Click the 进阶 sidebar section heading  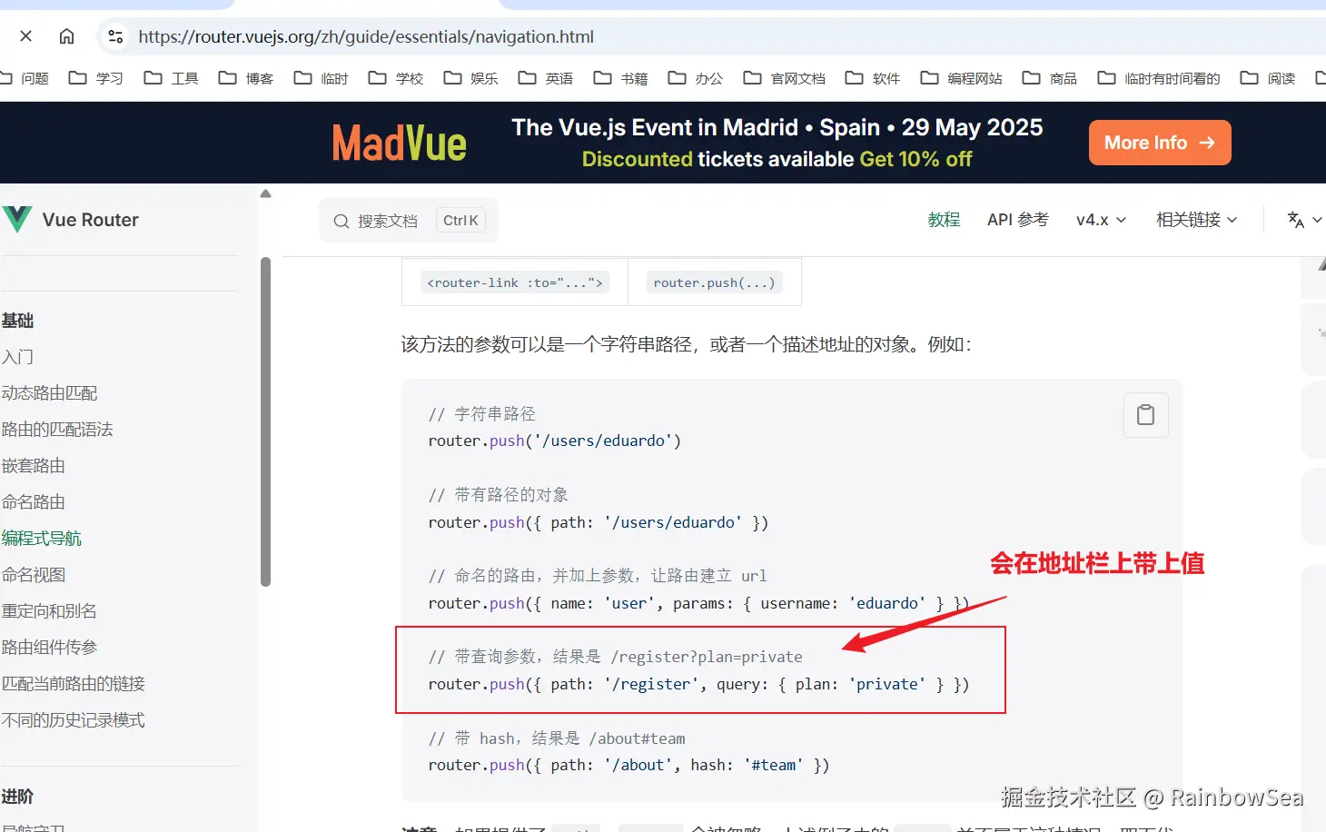pyautogui.click(x=17, y=797)
